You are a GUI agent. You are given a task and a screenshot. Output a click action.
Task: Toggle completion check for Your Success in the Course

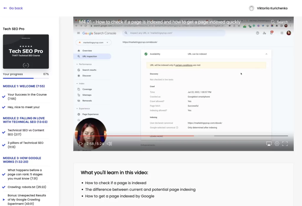[x=3, y=97]
